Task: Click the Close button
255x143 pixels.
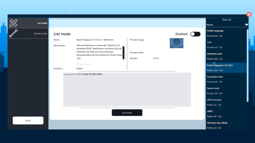Action: [28, 120]
